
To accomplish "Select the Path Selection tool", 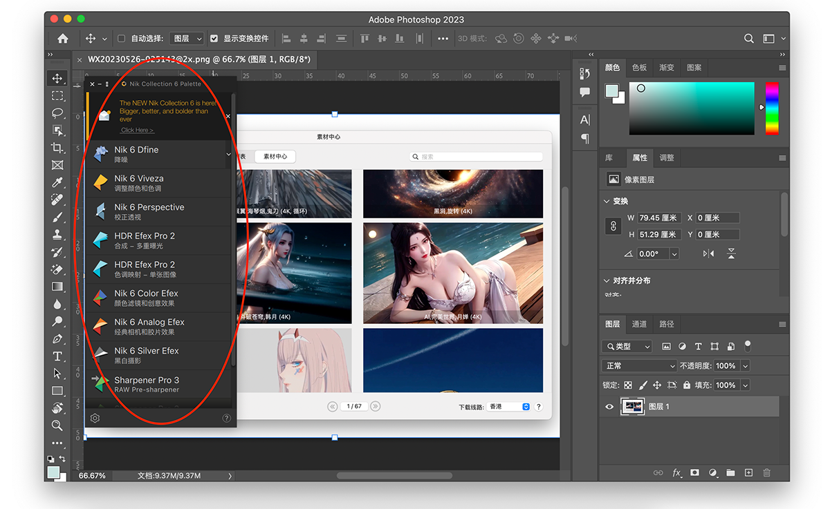I will [x=57, y=374].
